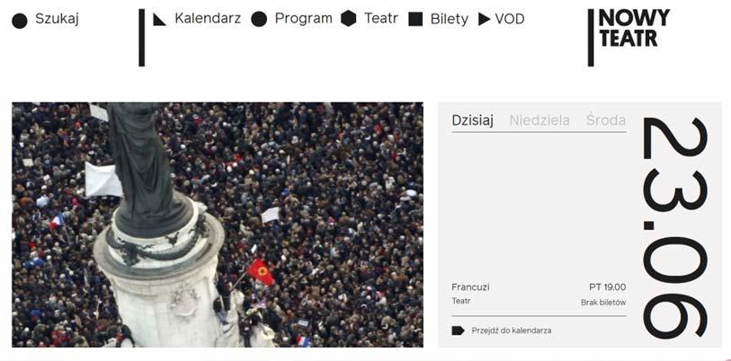Screen dimensions: 731x361
Task: Go to the Bilety page
Action: point(450,19)
